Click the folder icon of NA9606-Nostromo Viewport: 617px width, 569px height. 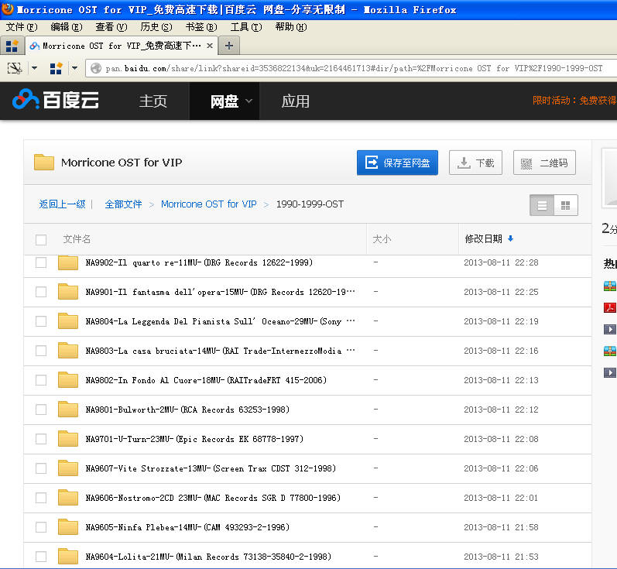point(67,497)
